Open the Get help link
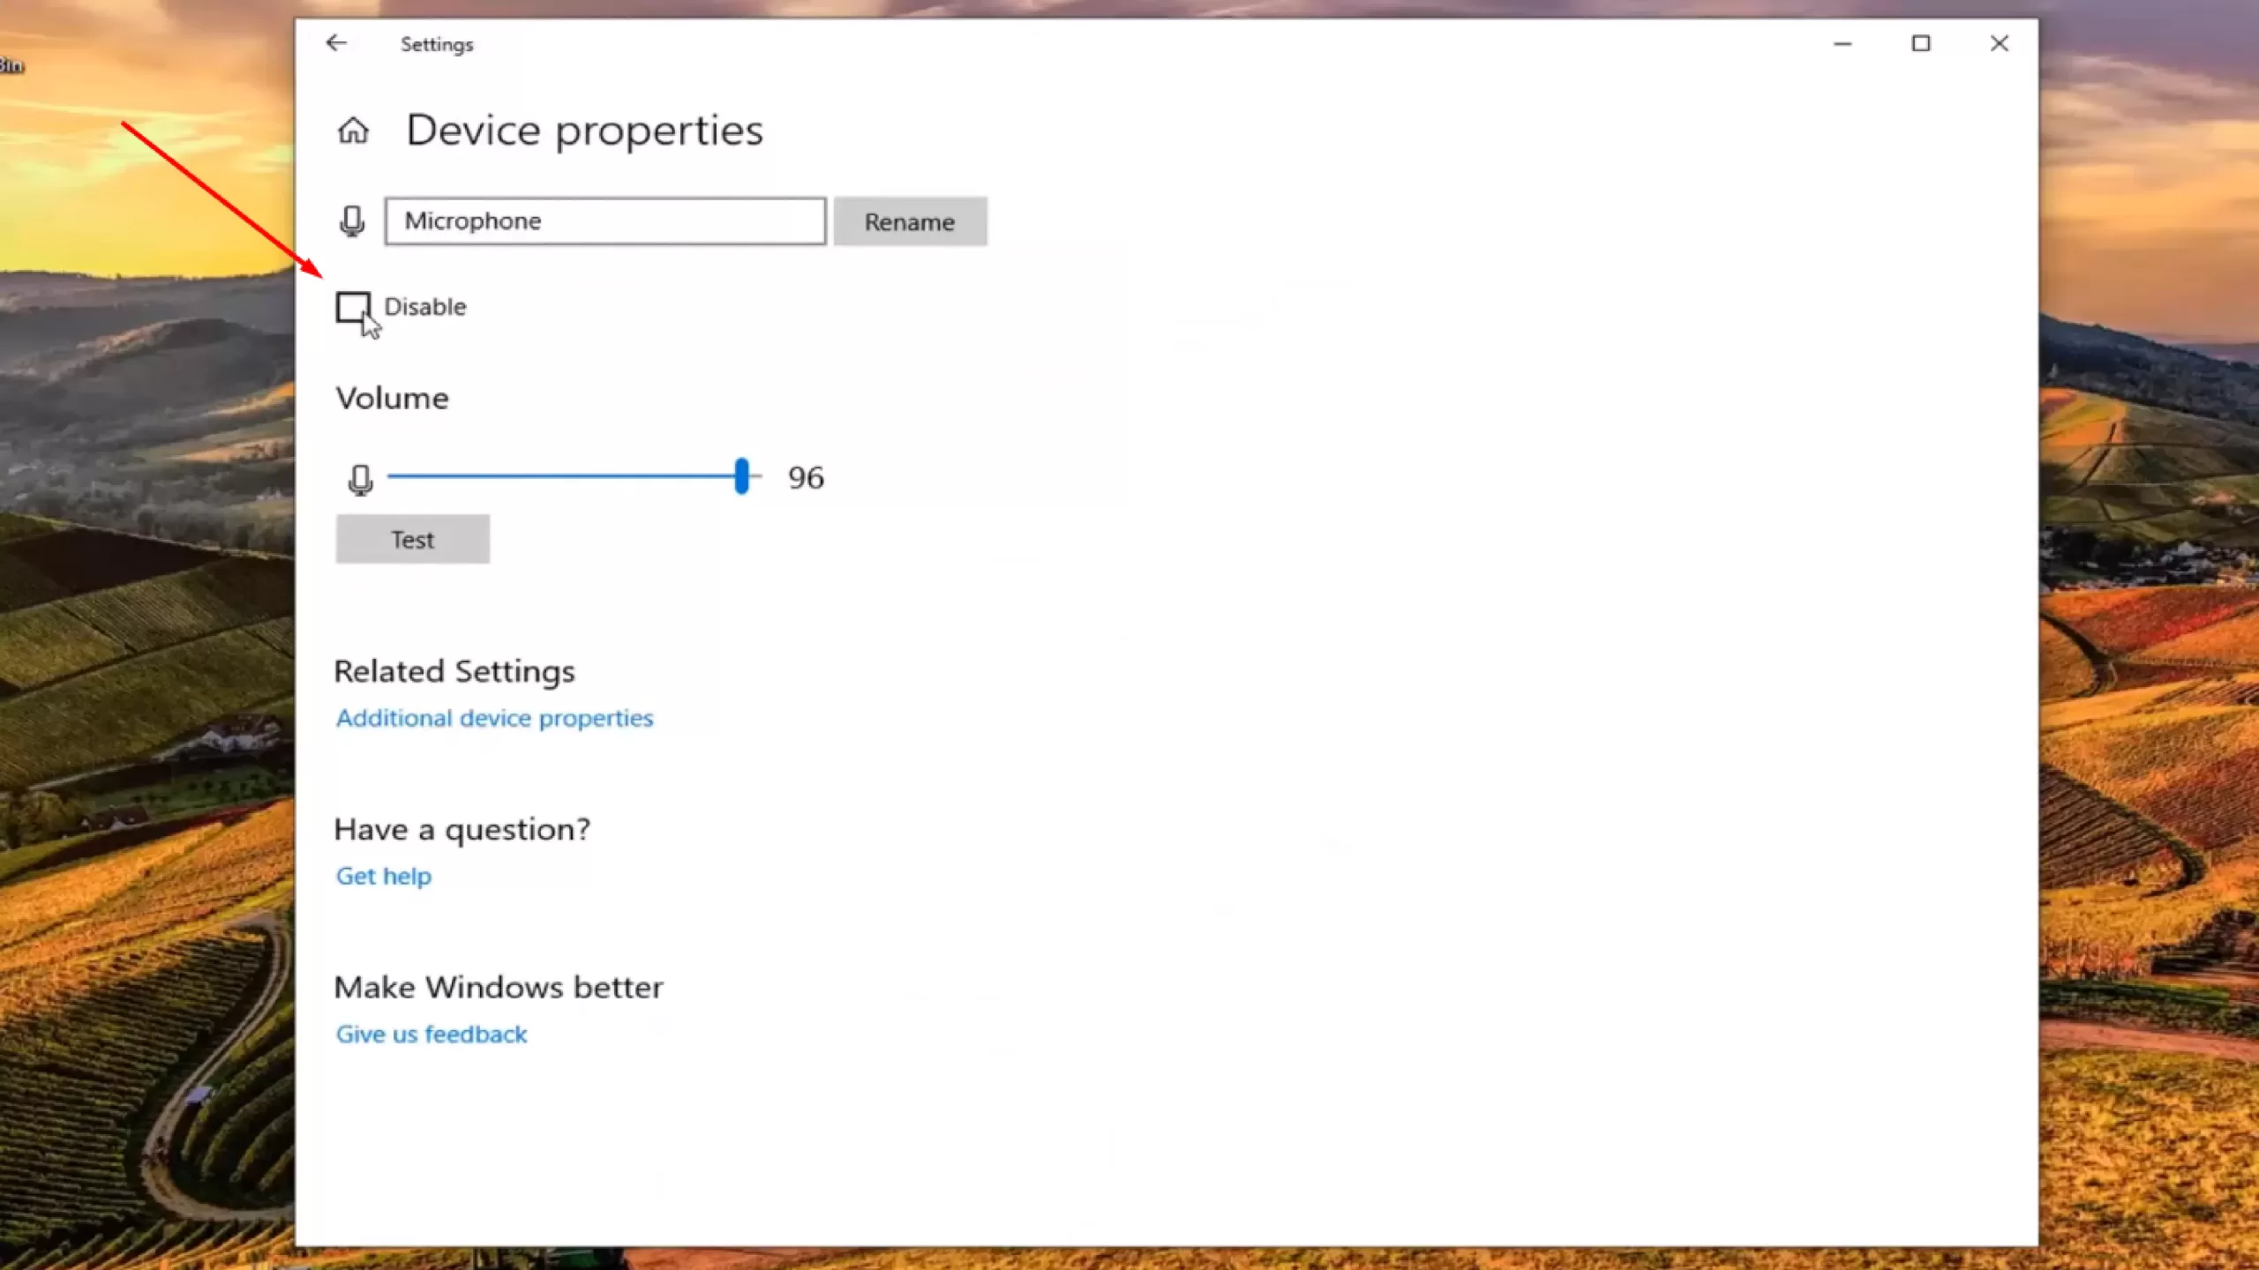 384,876
